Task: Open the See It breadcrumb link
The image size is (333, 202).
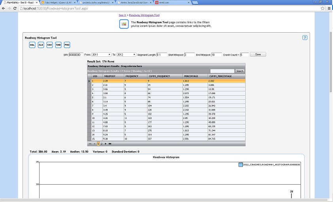Action: [x=122, y=15]
